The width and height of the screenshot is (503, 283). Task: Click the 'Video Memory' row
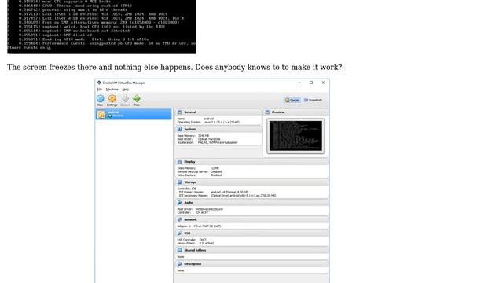point(198,168)
